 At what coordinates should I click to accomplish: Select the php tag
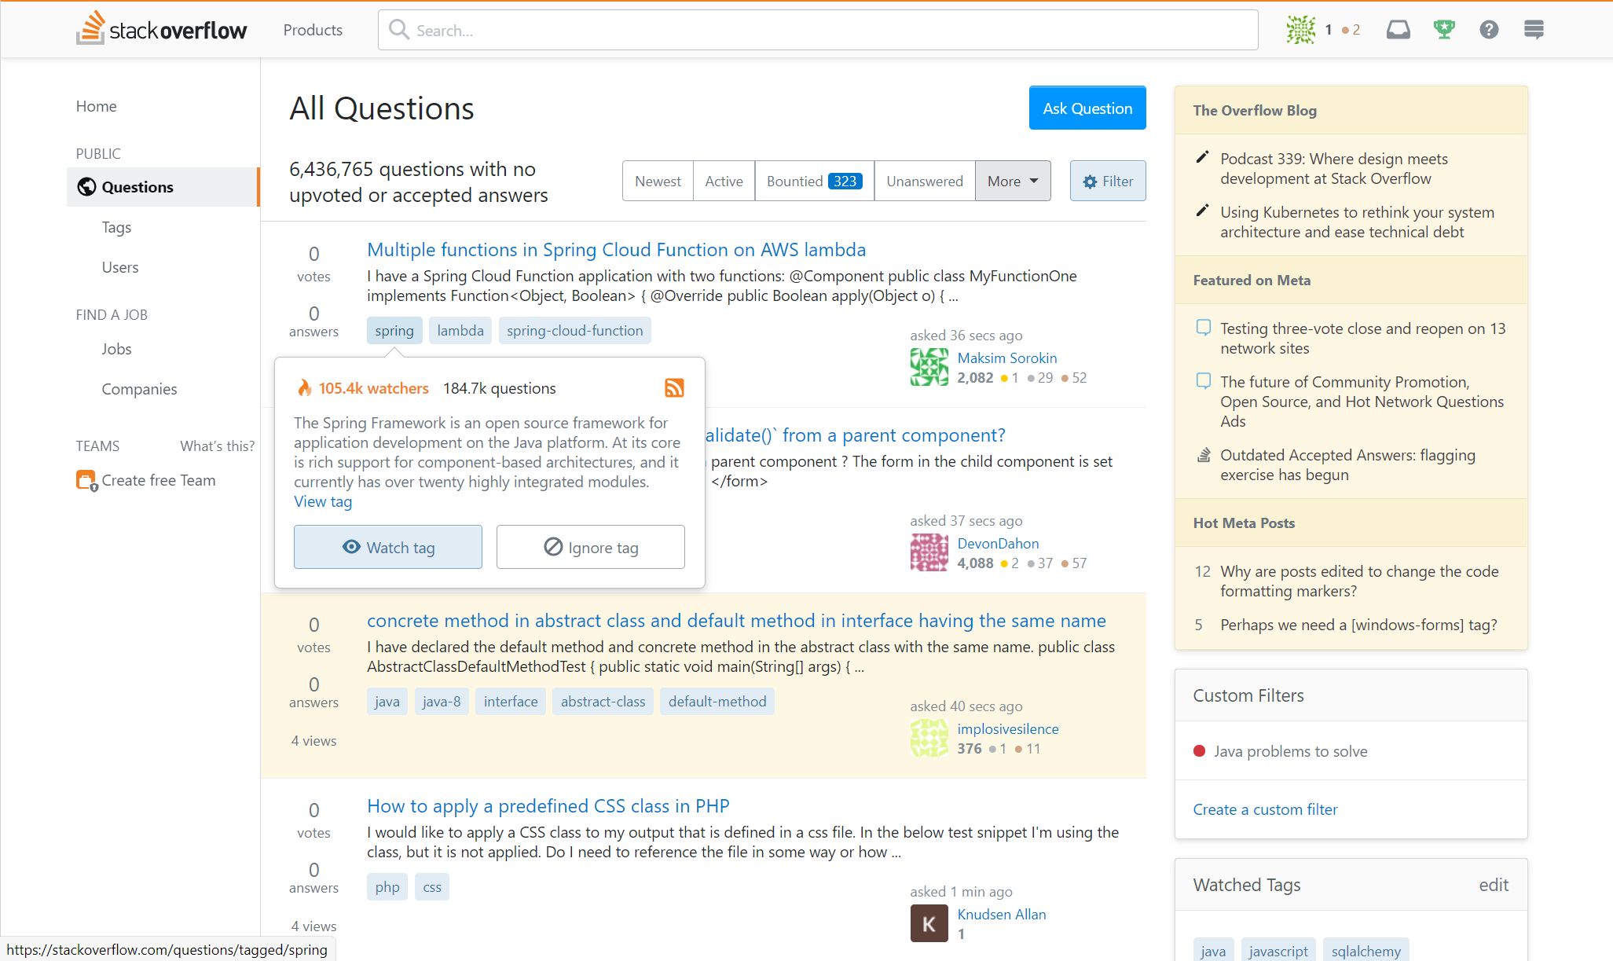click(x=387, y=887)
